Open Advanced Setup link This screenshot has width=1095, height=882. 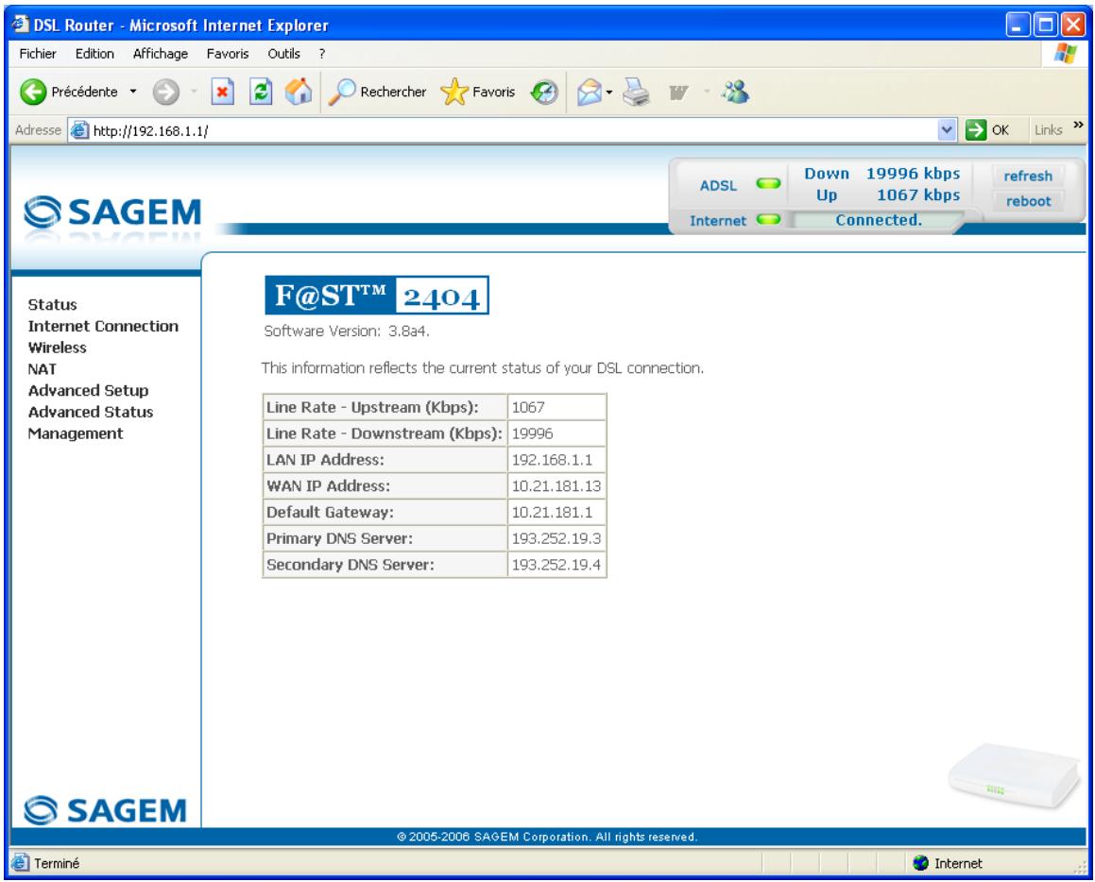click(x=88, y=391)
